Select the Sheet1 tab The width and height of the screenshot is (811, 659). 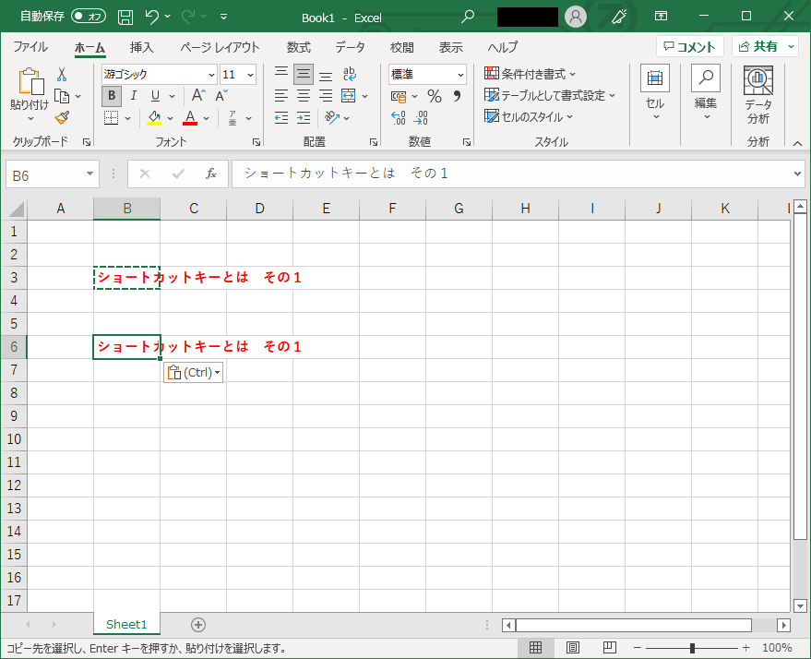pyautogui.click(x=126, y=624)
